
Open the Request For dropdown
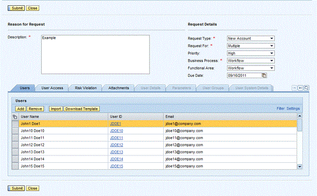(x=250, y=46)
